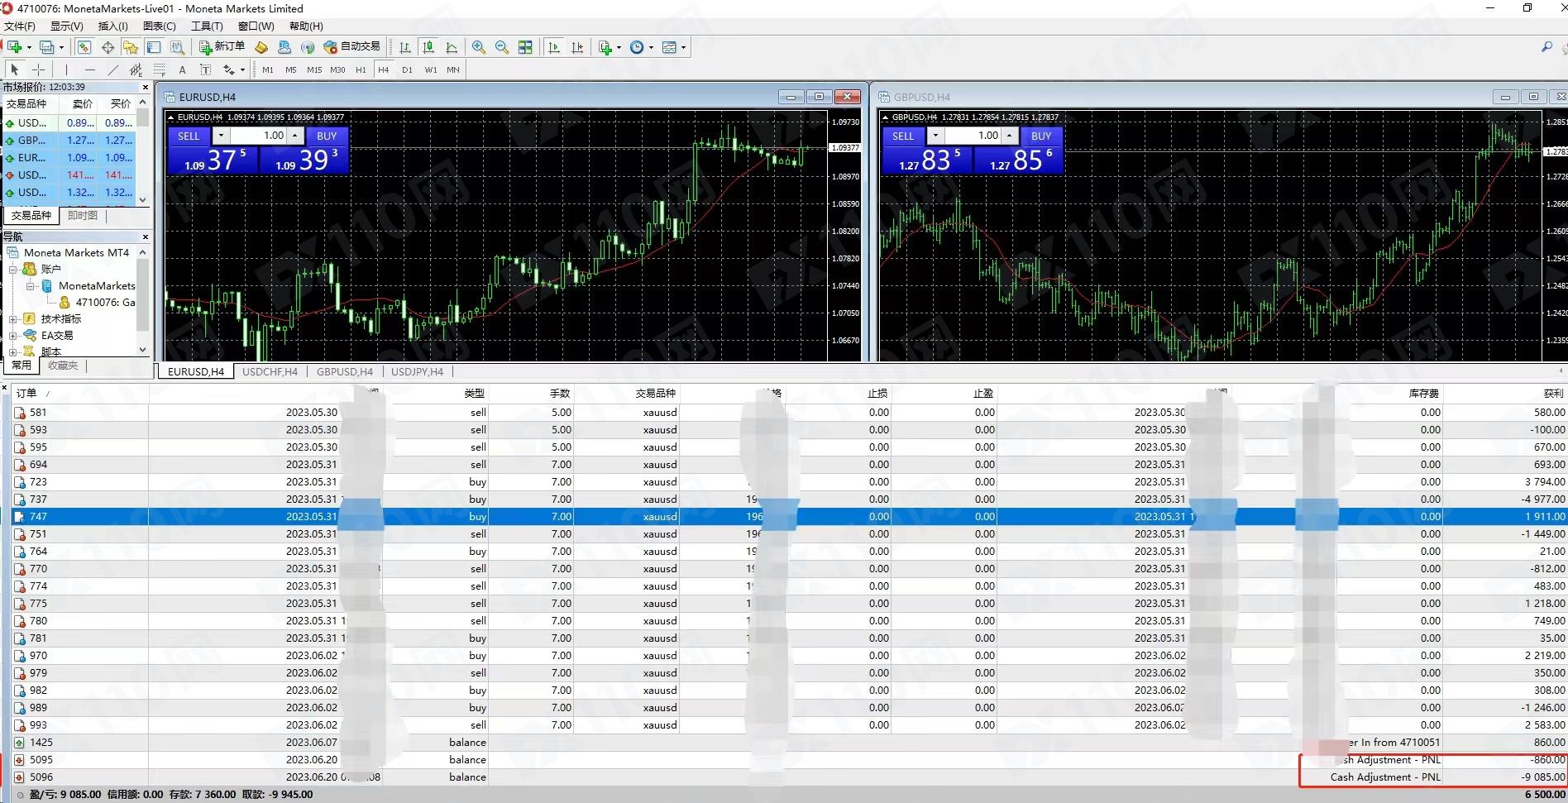
Task: Click BUY on EURUSD chart
Action: point(327,136)
